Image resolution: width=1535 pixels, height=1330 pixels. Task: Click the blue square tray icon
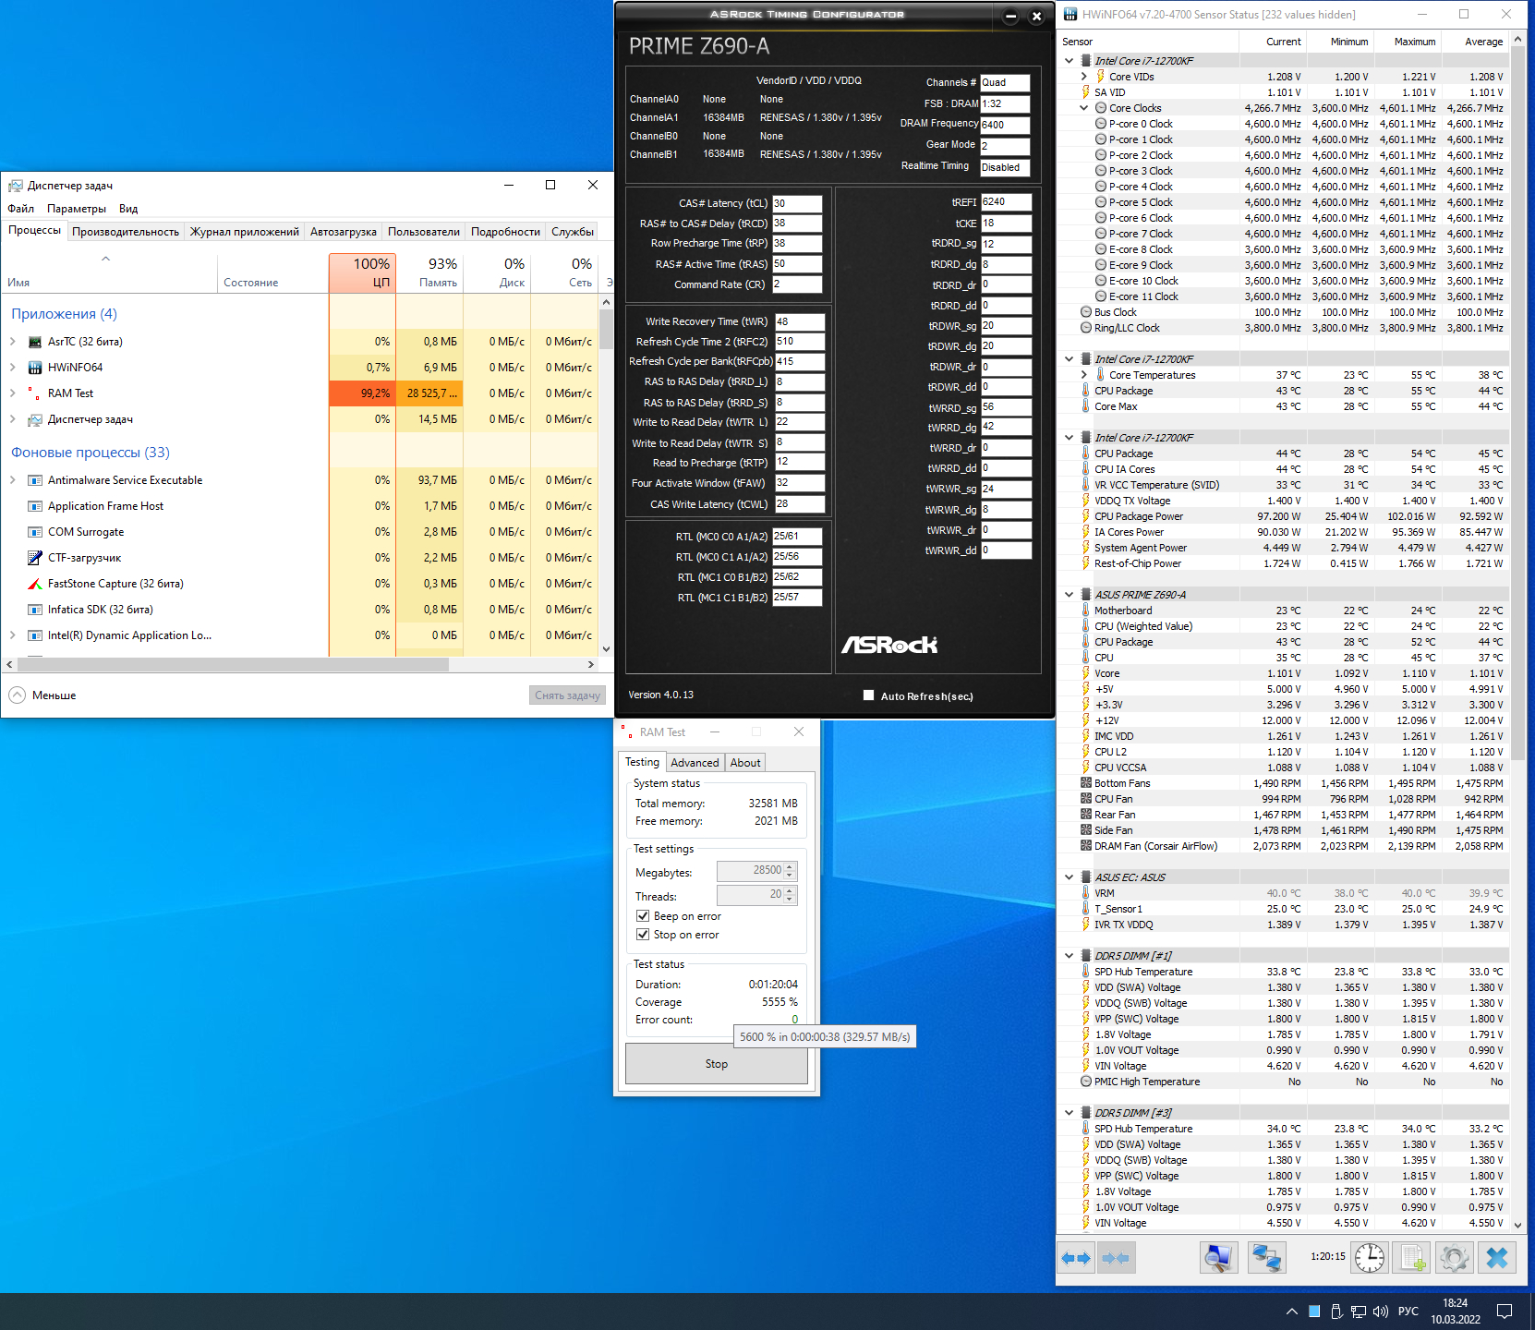coord(1314,1312)
